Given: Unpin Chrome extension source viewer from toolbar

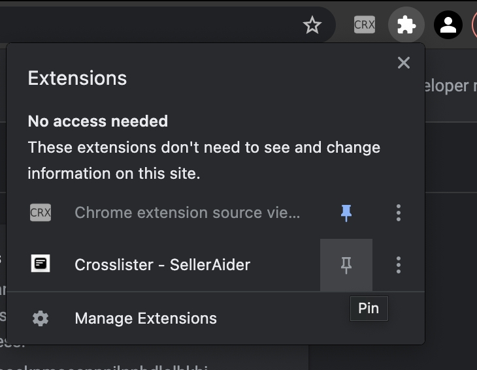Looking at the screenshot, I should point(346,213).
